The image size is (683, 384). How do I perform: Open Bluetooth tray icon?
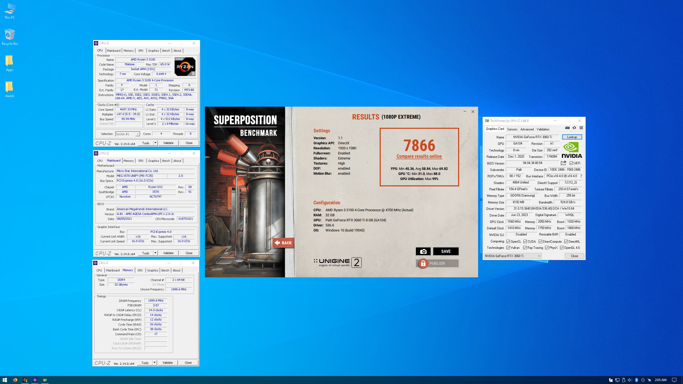pos(637,380)
